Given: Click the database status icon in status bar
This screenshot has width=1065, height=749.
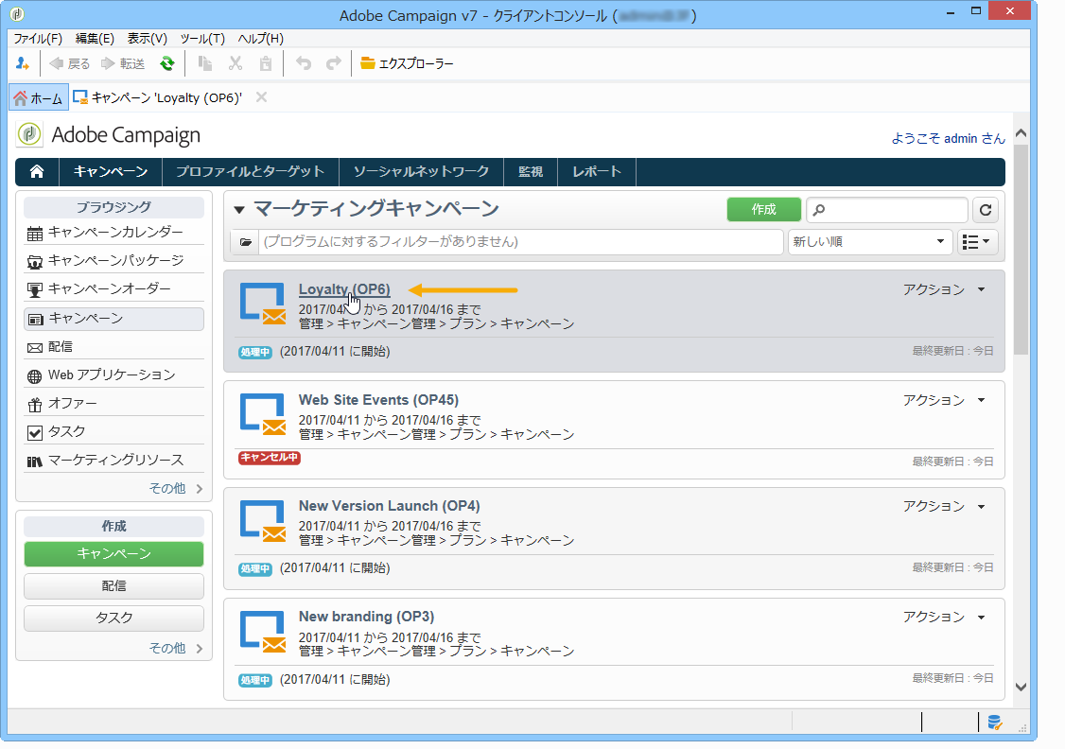Looking at the screenshot, I should pos(994,723).
